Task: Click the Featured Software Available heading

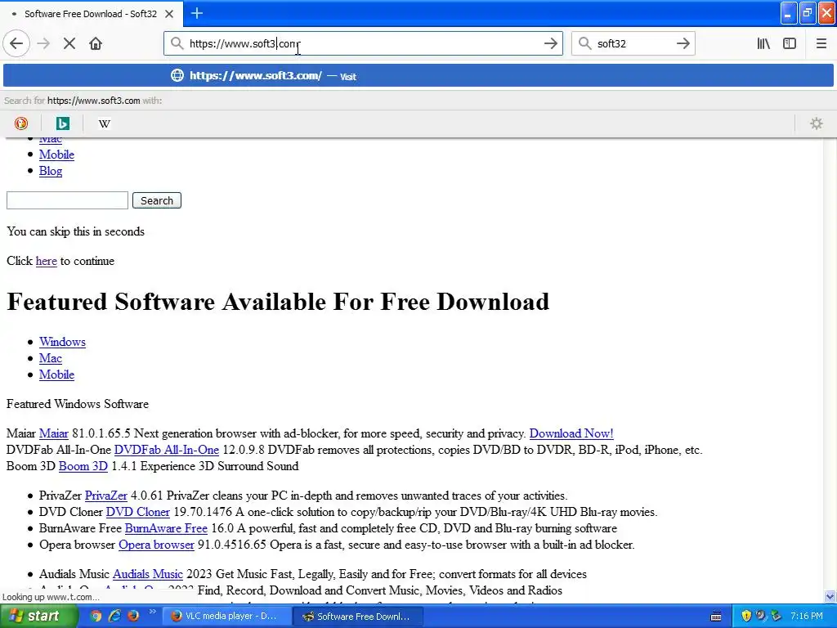Action: tap(278, 302)
